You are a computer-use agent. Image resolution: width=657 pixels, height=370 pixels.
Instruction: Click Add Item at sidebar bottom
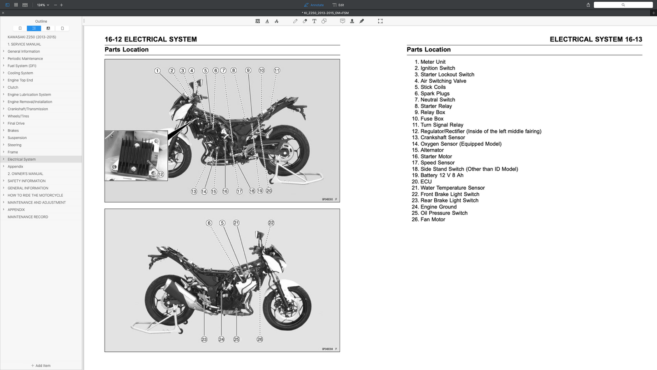coord(41,365)
